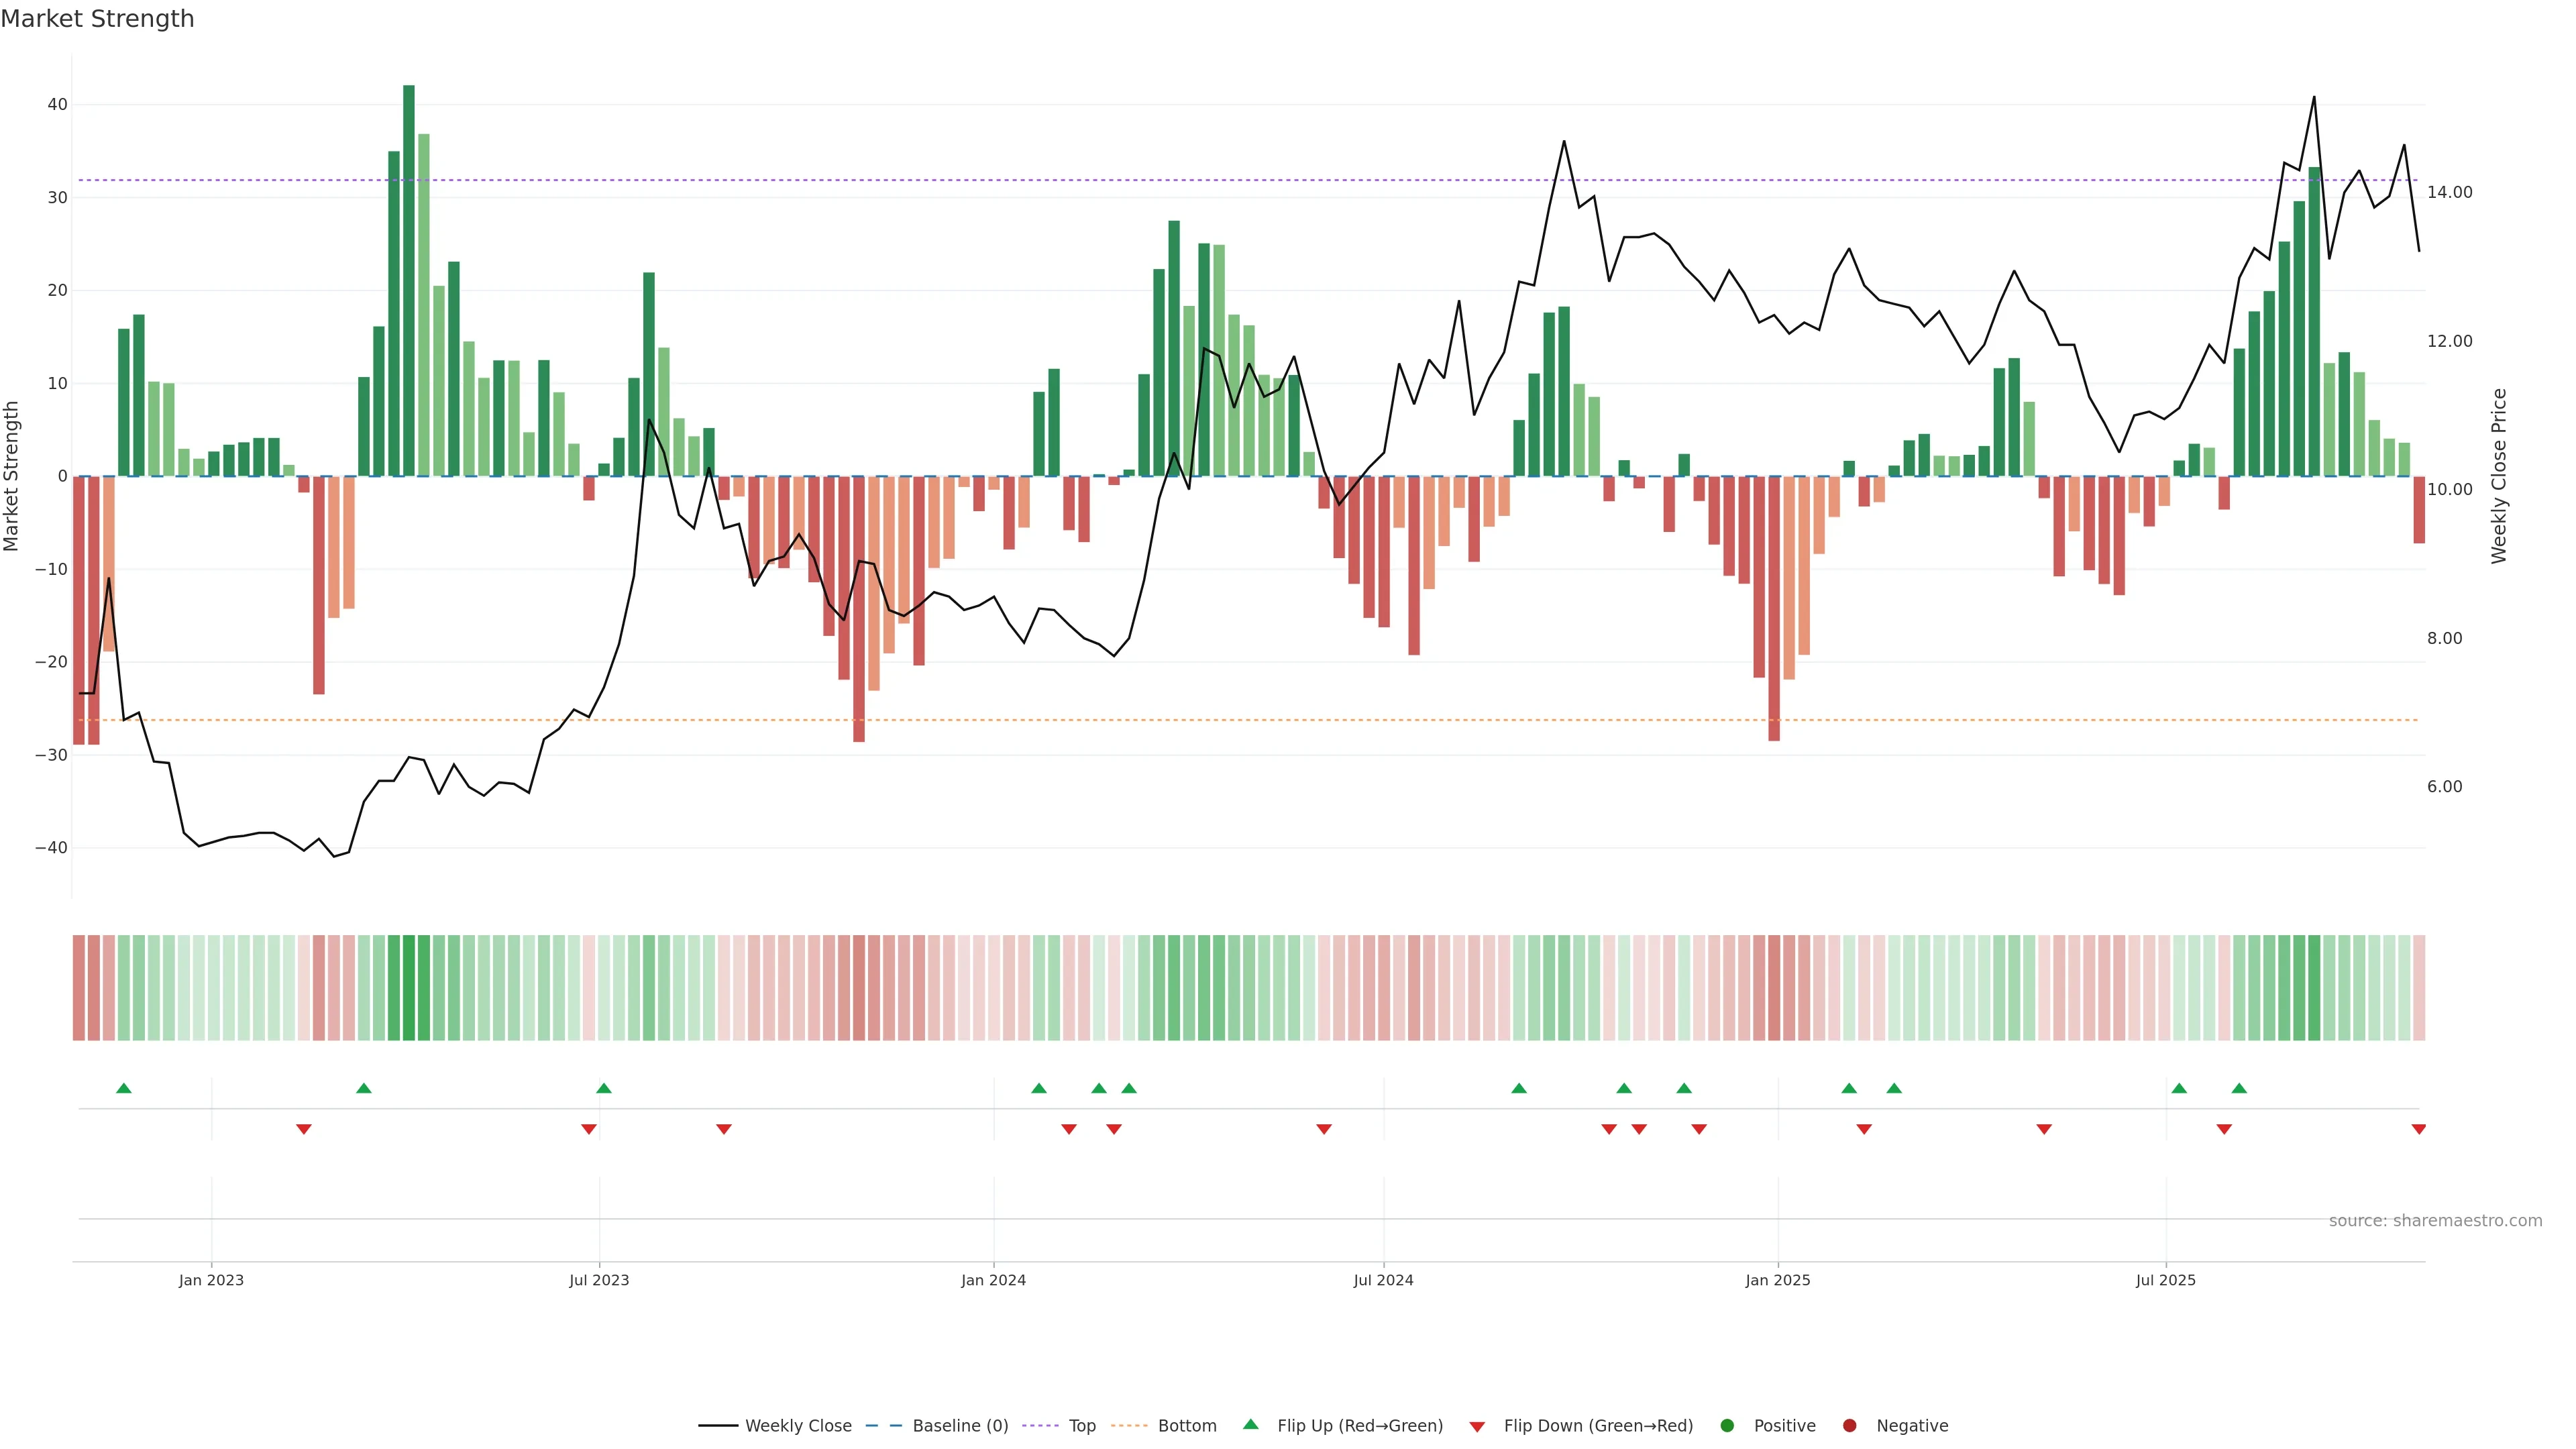Image resolution: width=2576 pixels, height=1449 pixels.
Task: Click the darkest green cell in the heatmap strip
Action: (409, 987)
